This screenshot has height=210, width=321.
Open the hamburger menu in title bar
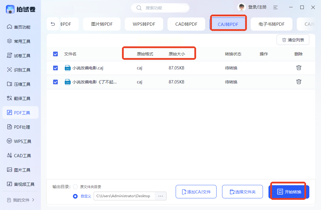tap(275, 8)
